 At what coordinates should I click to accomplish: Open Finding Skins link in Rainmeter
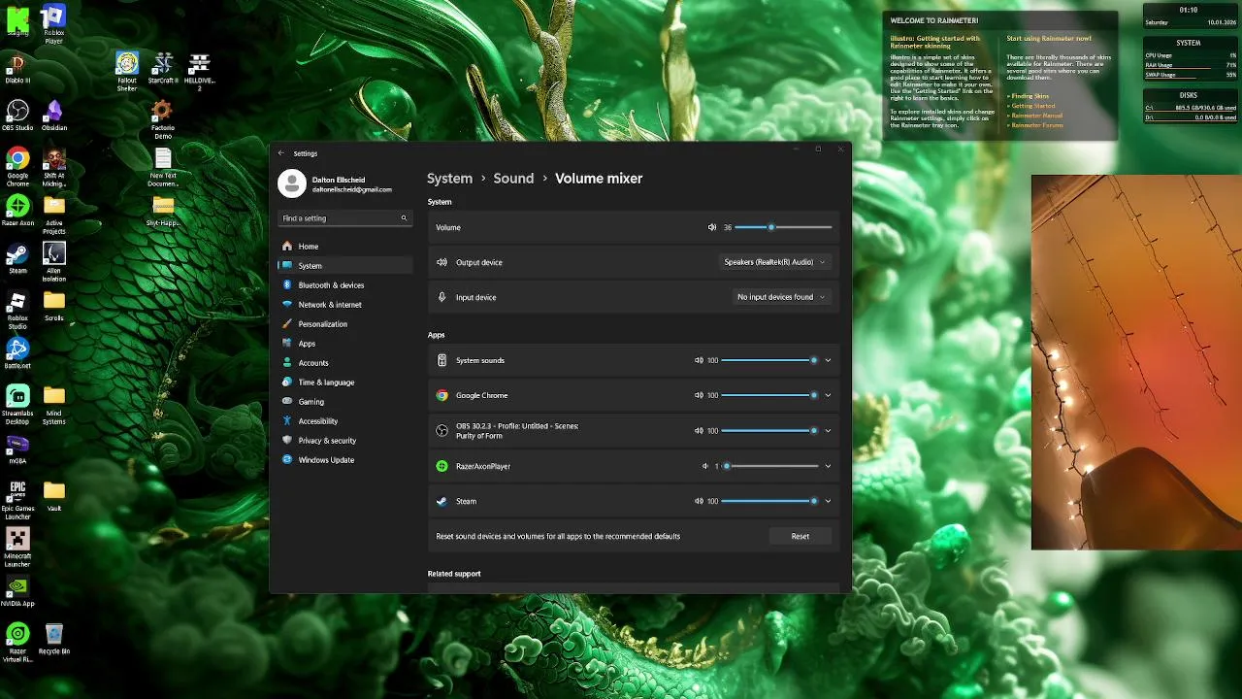(1029, 96)
